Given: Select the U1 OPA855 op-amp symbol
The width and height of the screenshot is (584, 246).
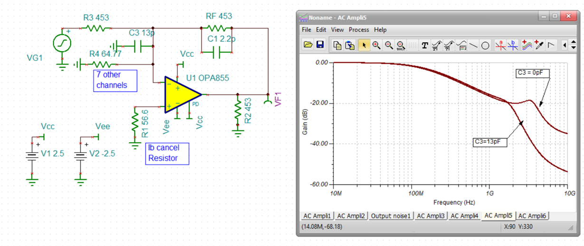Looking at the screenshot, I should 183,94.
